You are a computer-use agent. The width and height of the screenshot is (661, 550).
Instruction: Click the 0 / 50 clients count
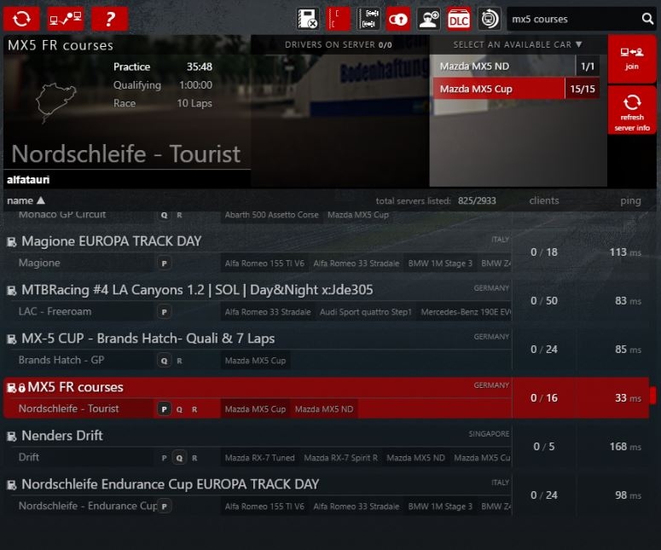544,300
